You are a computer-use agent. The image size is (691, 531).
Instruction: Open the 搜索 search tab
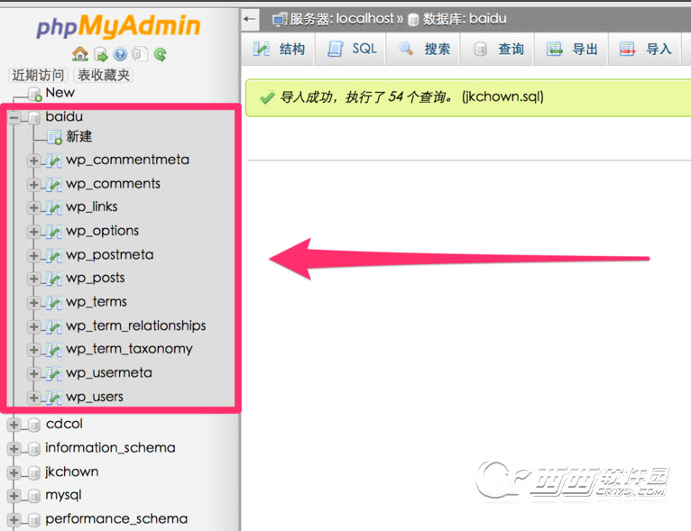(423, 49)
